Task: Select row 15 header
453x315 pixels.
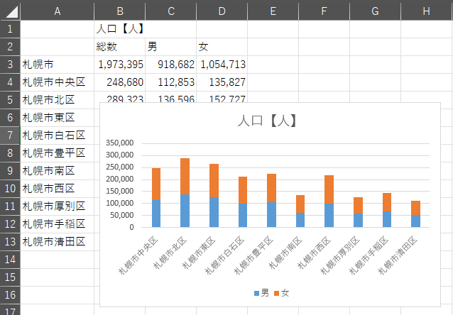Action: tap(10, 277)
